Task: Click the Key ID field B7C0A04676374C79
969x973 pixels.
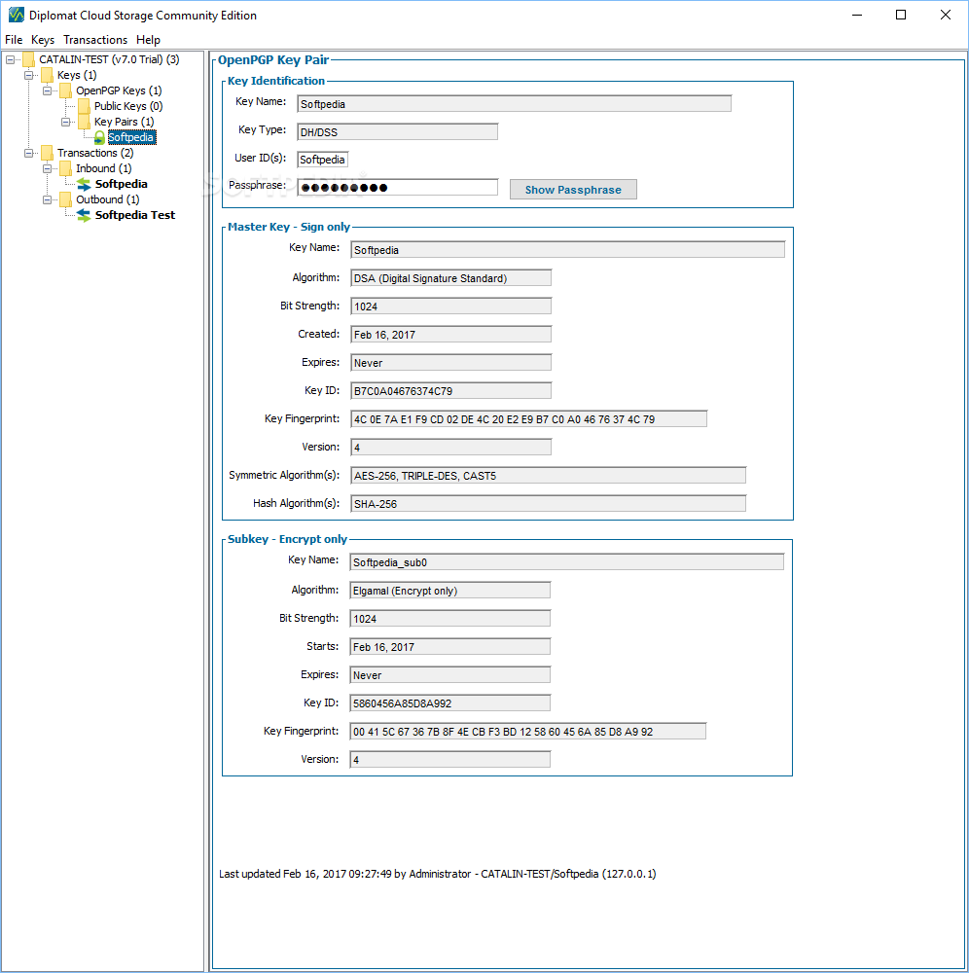Action: pyautogui.click(x=451, y=391)
